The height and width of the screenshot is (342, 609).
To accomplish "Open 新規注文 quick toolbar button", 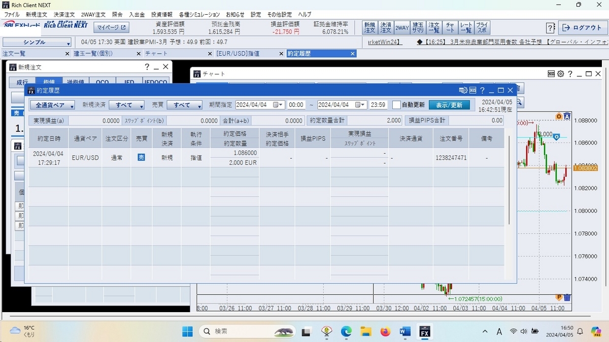I will point(369,27).
